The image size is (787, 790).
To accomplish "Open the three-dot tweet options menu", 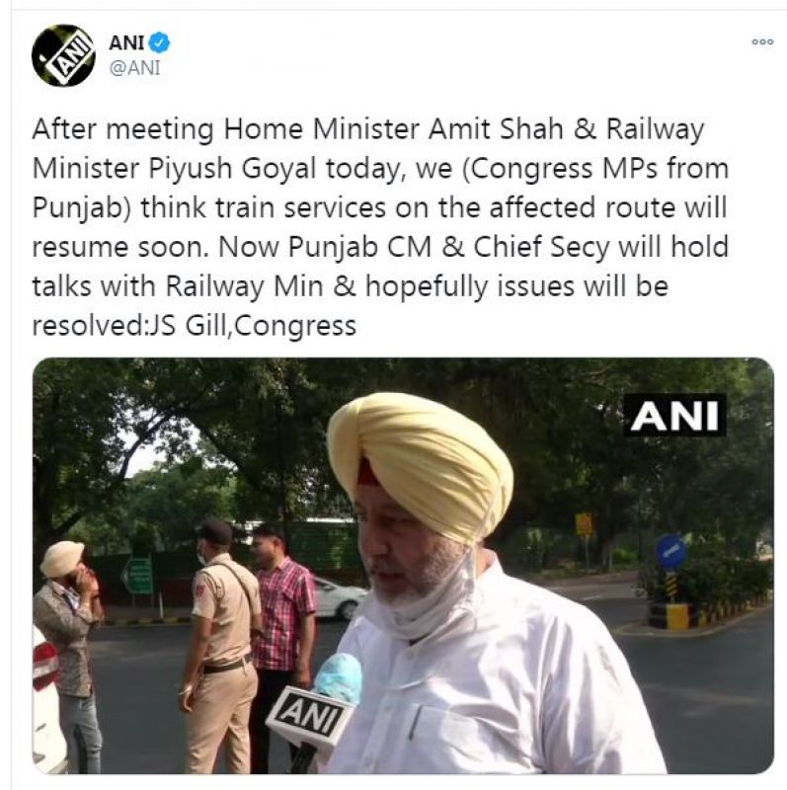I will click(x=762, y=41).
